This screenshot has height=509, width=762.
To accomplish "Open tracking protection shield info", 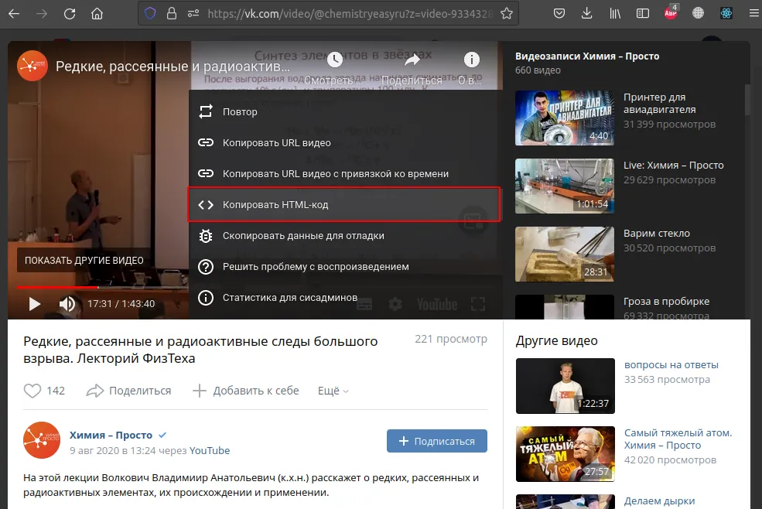I will [x=150, y=14].
